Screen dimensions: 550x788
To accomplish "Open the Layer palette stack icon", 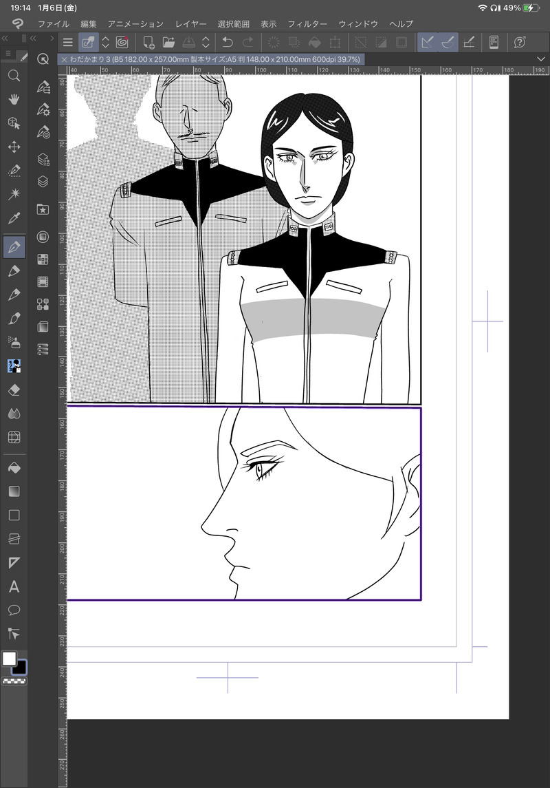I will pos(43,182).
